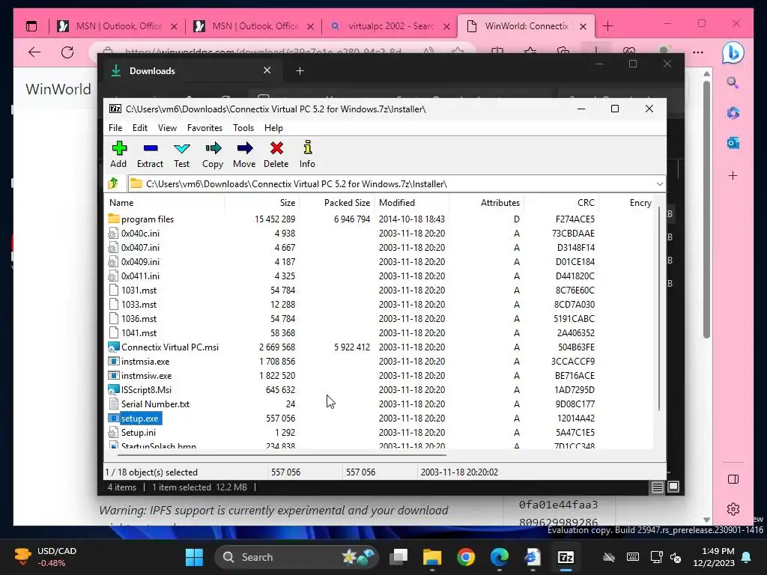Open Edge Settings and more ellipsis menu
This screenshot has width=767, height=575.
[x=698, y=52]
